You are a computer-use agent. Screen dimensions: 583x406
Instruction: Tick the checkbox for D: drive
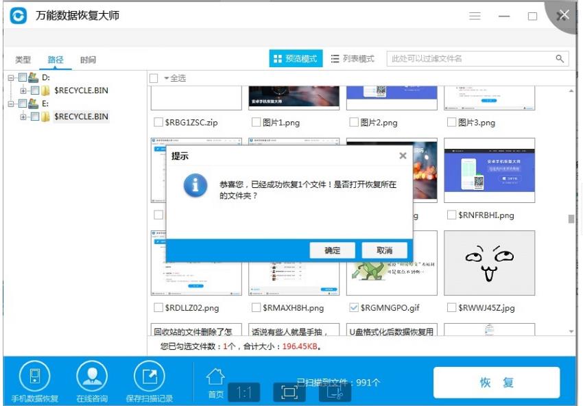pyautogui.click(x=24, y=77)
